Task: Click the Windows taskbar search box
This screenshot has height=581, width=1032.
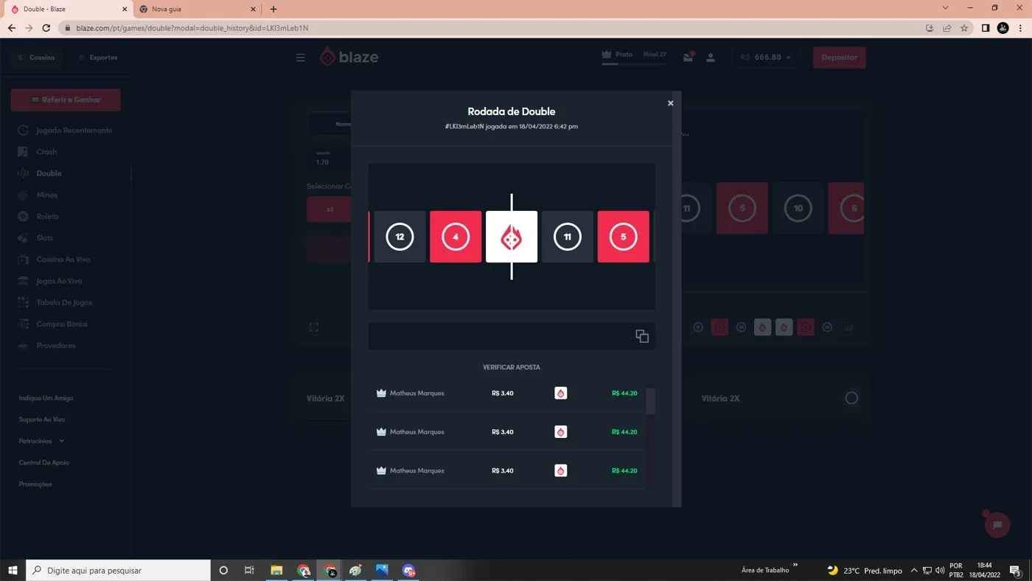Action: [119, 570]
